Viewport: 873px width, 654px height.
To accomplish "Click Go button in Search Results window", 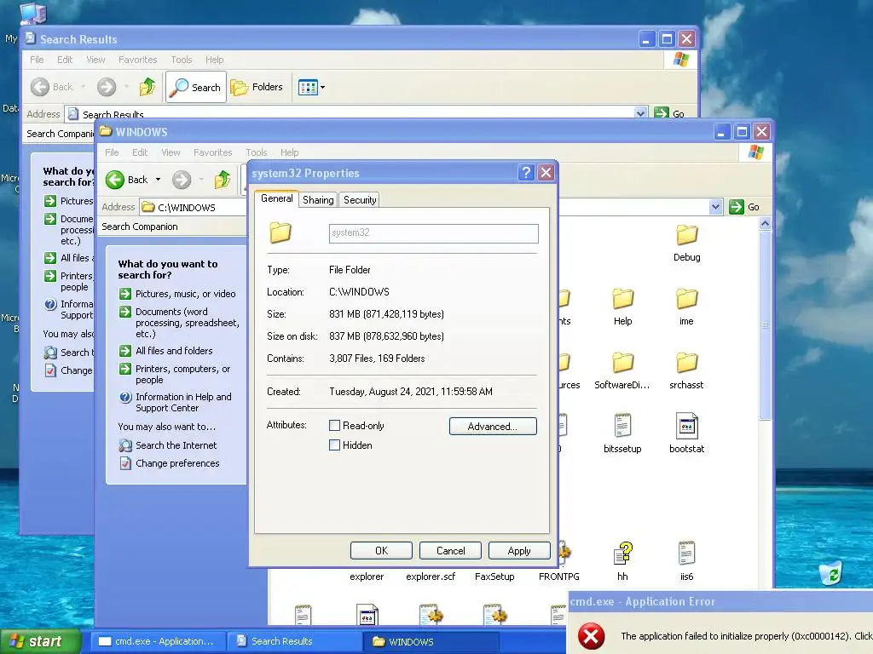I will 669,113.
